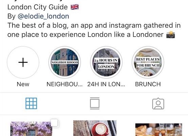188x136 pixels.
Task: Click the bio description about experiencing London
Action: (x=94, y=30)
